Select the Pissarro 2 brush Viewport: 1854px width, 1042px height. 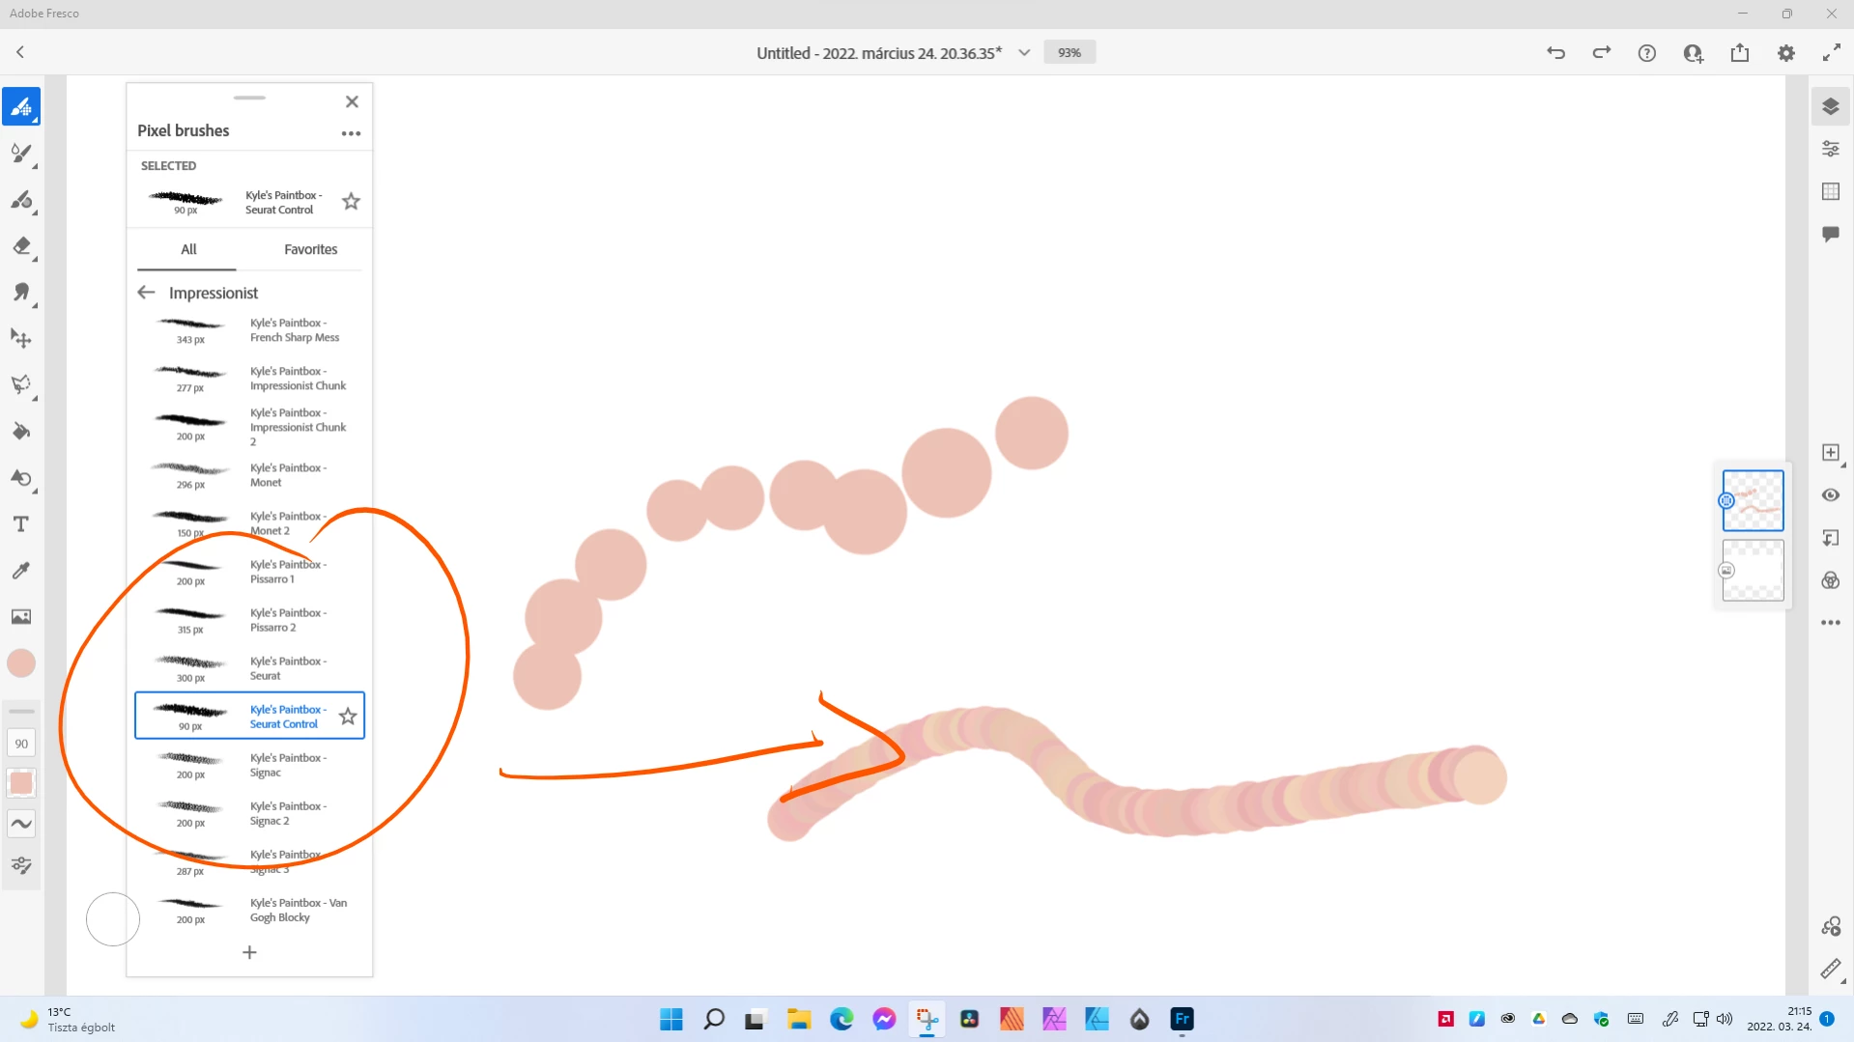tap(249, 620)
